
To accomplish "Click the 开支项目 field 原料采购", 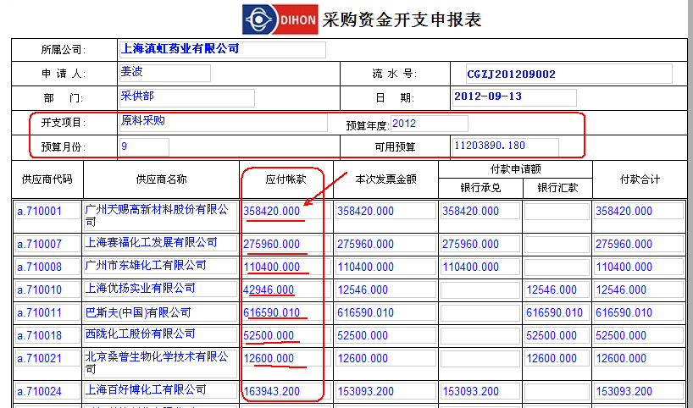I will click(x=223, y=122).
